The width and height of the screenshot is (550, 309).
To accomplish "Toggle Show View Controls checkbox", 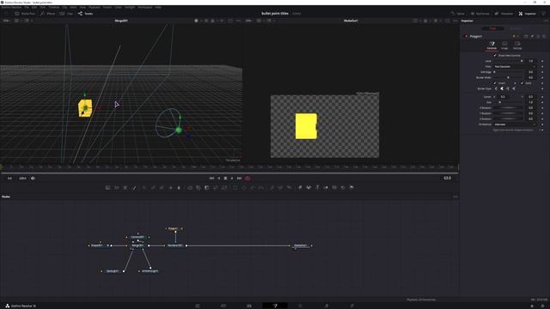I will [x=495, y=55].
